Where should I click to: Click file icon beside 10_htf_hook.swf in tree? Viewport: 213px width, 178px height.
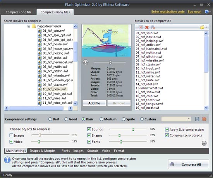(x=40, y=89)
